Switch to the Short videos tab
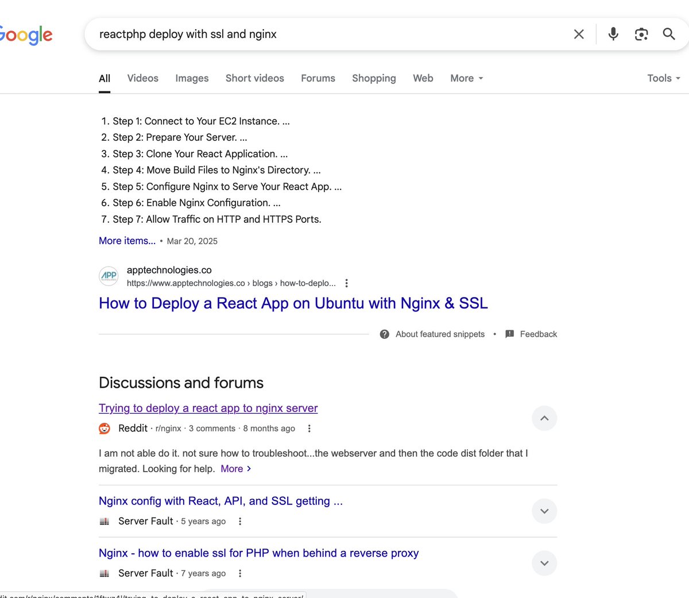 click(255, 78)
